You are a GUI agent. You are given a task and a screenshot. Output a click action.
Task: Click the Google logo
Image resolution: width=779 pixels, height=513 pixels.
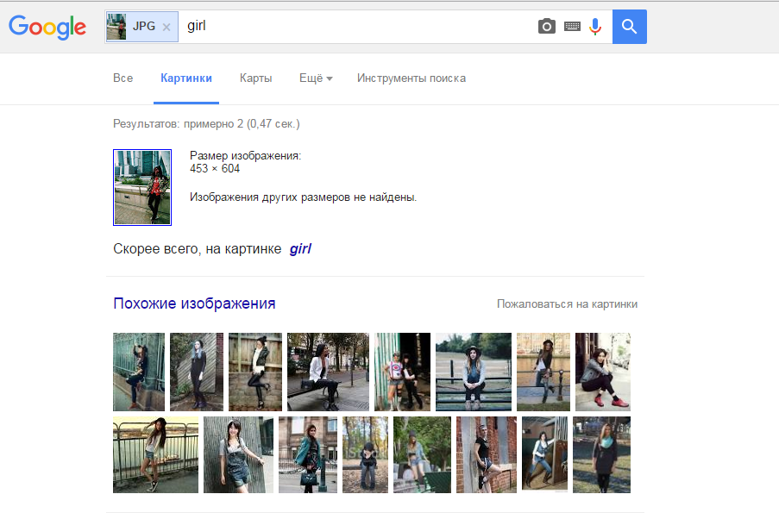point(47,27)
